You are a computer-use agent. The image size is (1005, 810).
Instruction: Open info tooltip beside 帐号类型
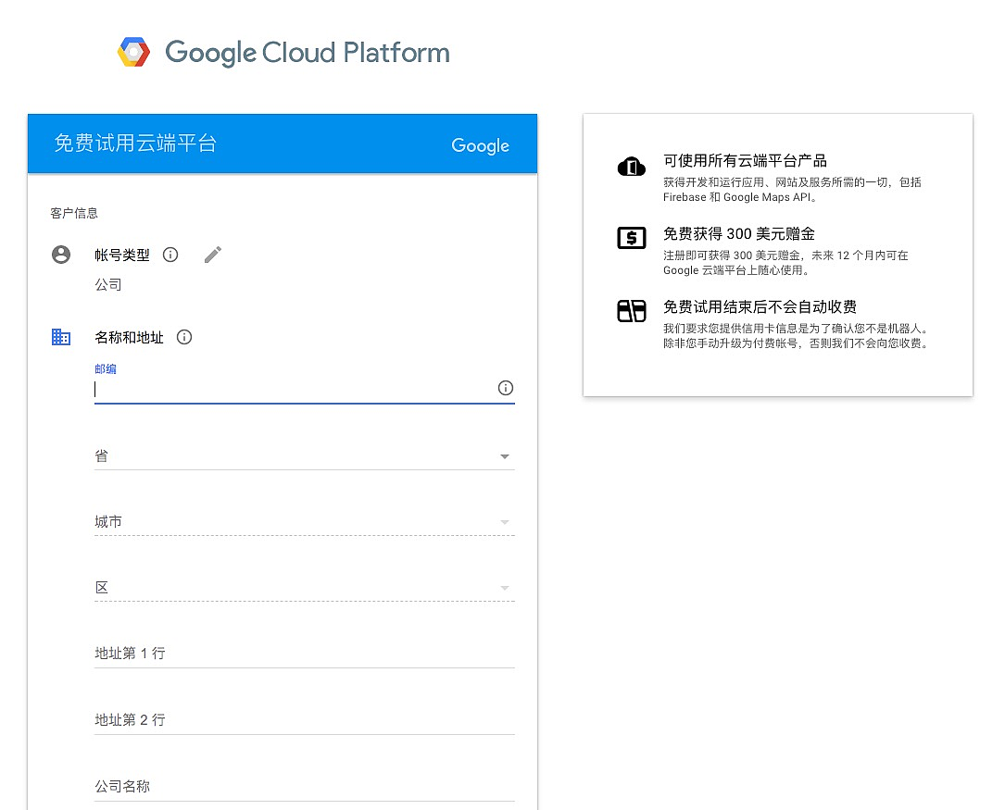point(170,255)
